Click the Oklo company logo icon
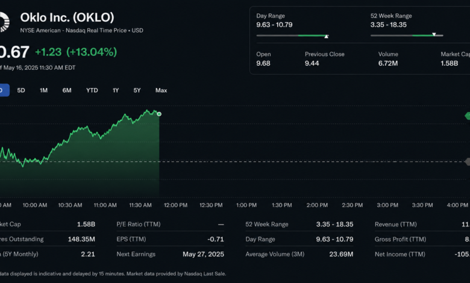 (x=4, y=22)
